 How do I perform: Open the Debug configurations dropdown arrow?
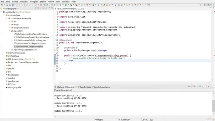tap(63, 5)
